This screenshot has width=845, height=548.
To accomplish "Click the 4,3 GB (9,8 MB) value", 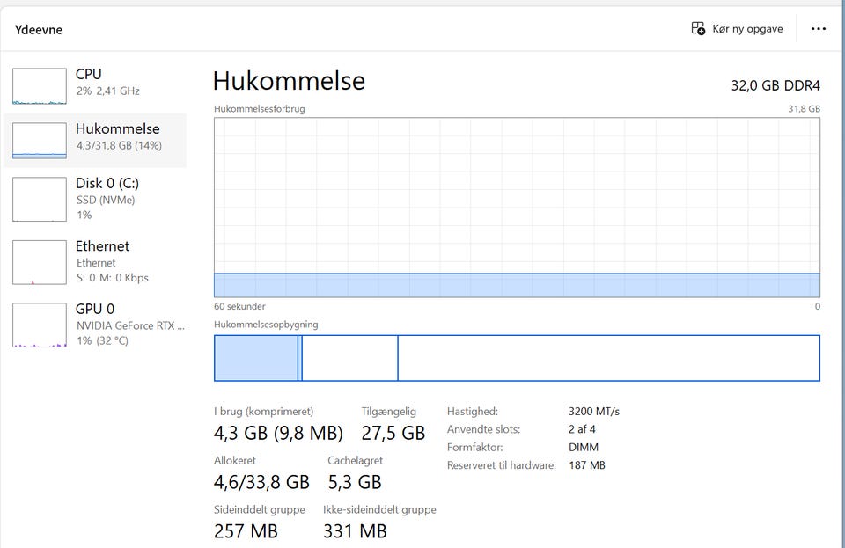I will (278, 433).
